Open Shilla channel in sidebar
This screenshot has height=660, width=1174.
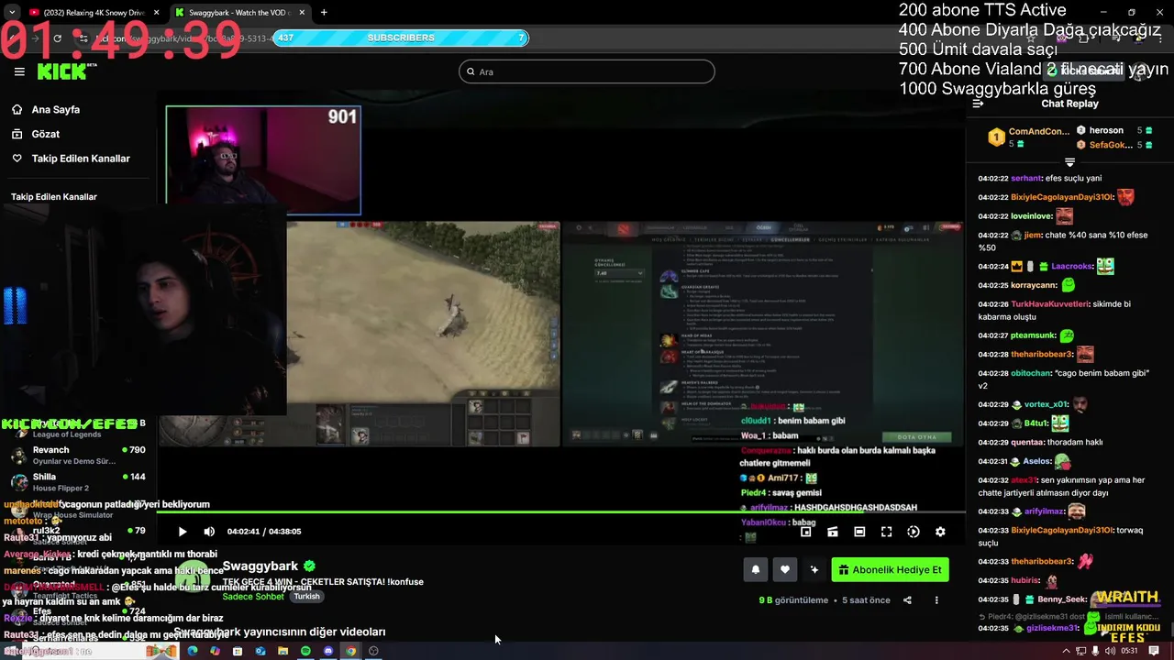78,482
